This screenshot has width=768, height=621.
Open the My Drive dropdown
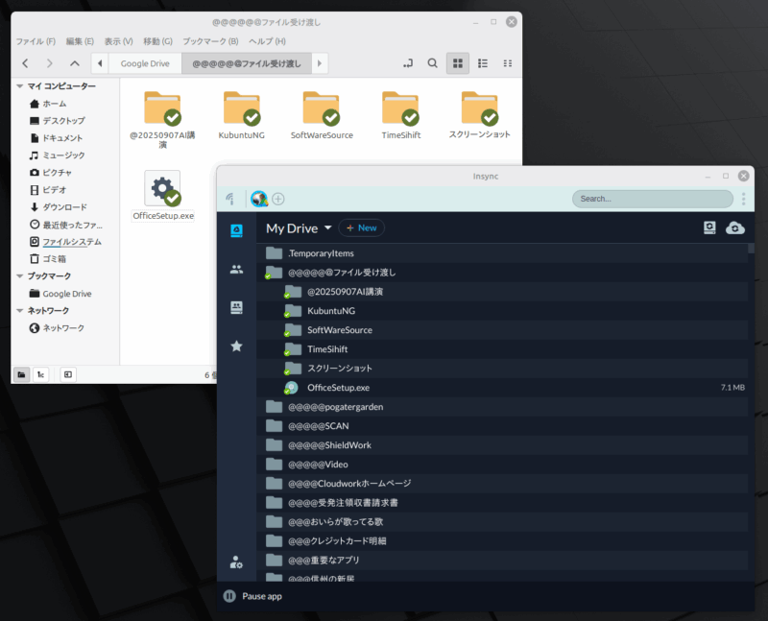click(327, 228)
